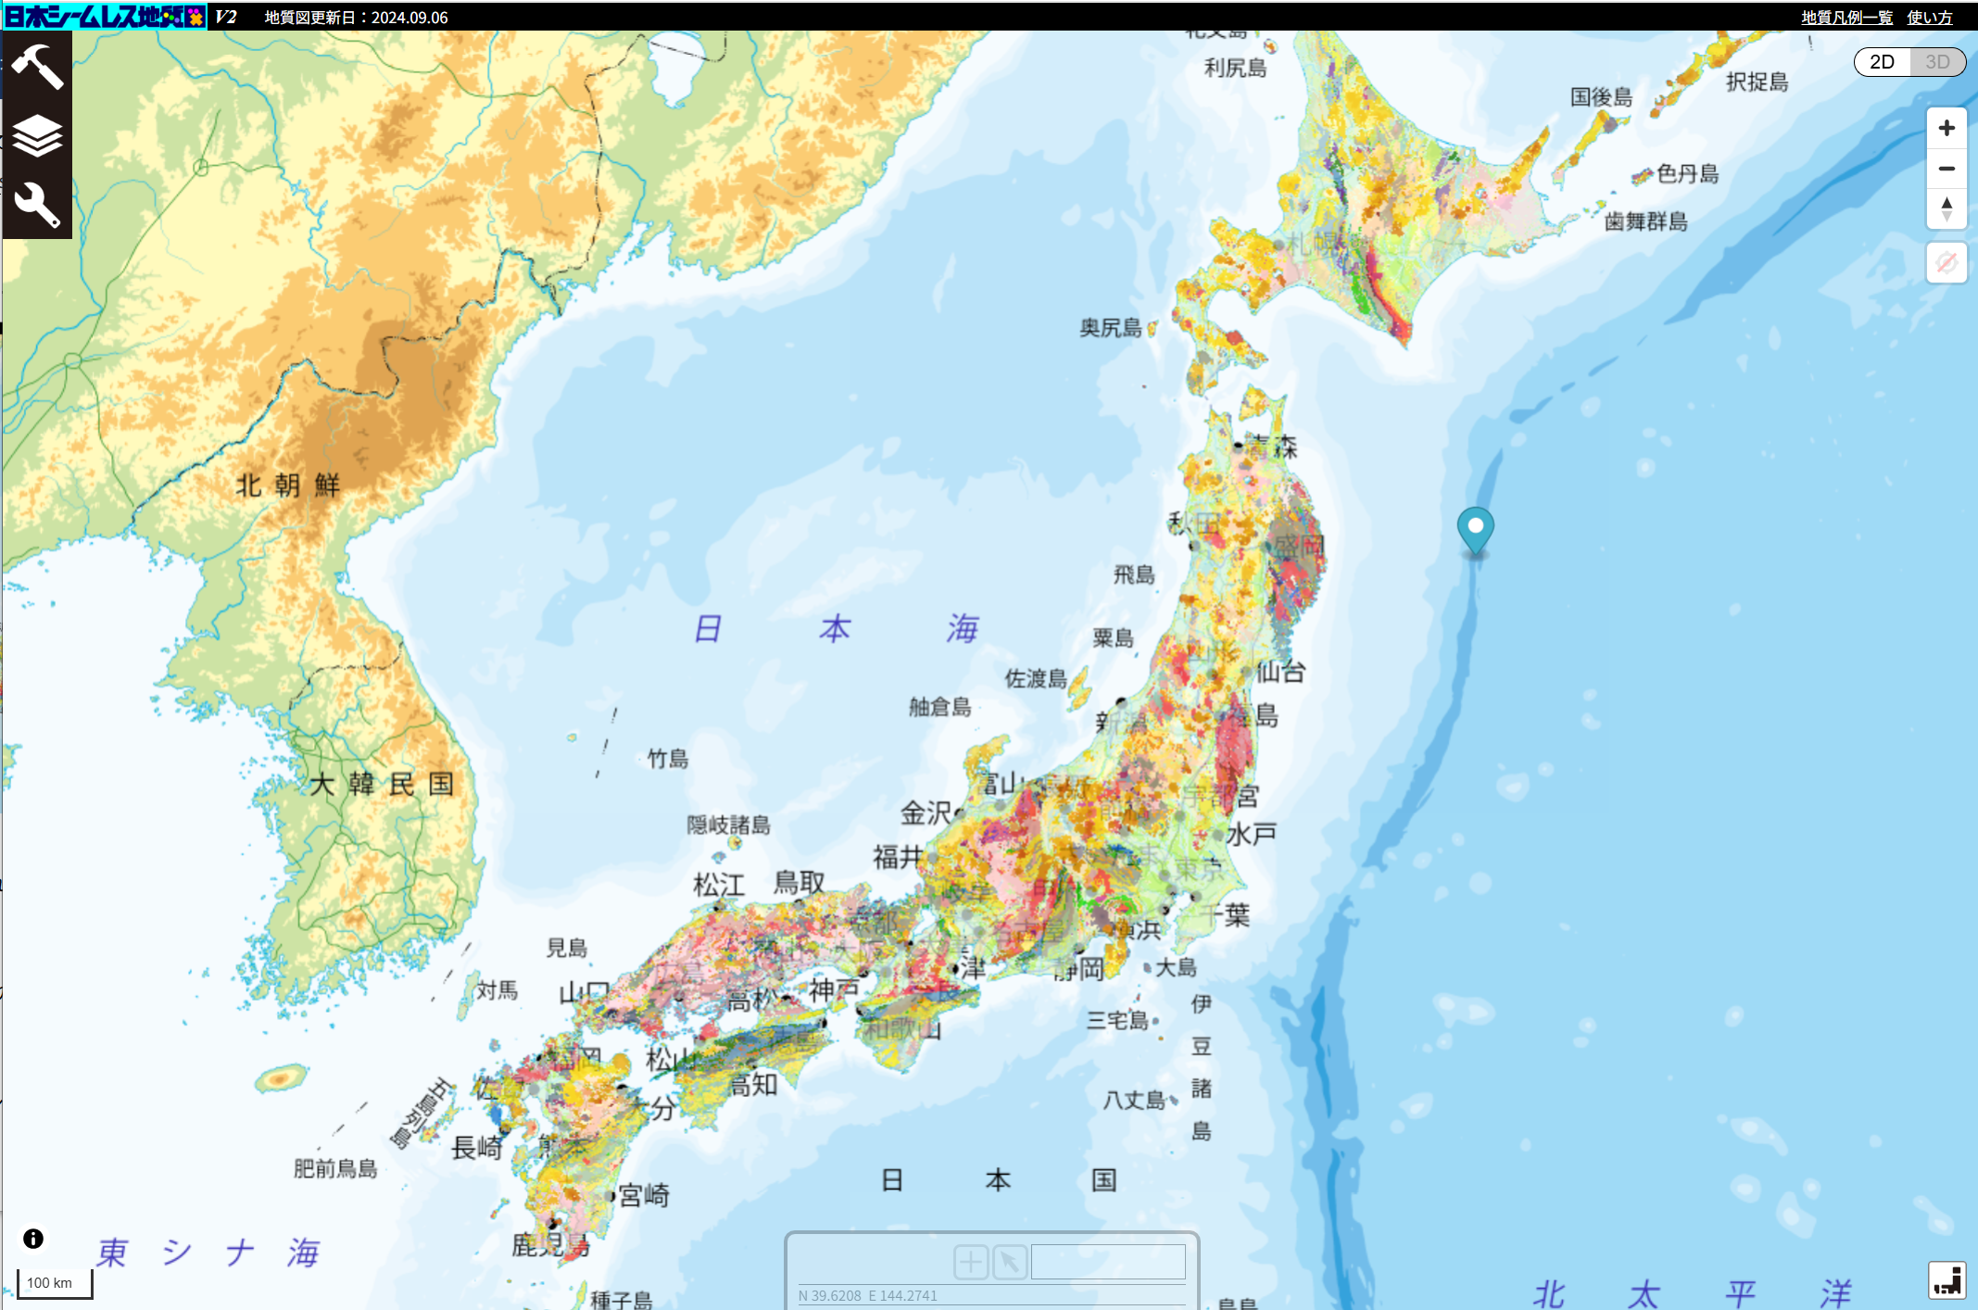Open the layers stack panel
Image resolution: width=1978 pixels, height=1310 pixels.
point(37,136)
